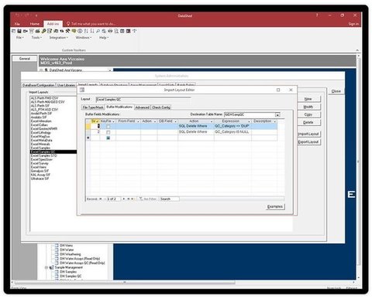Select Excel Samples STD in layouts list
This screenshot has height=299, width=372.
click(44, 156)
